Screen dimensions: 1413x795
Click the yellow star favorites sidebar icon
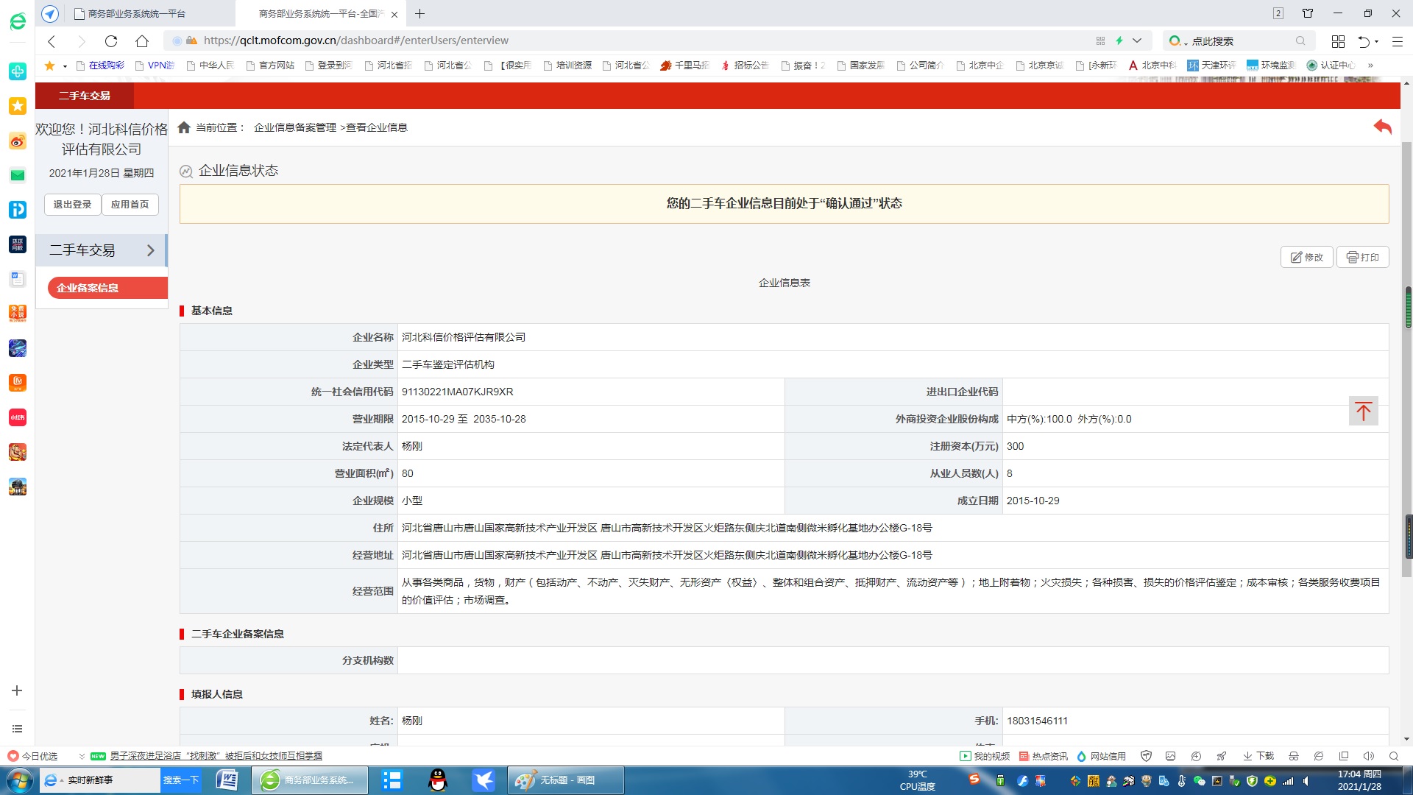coord(18,106)
